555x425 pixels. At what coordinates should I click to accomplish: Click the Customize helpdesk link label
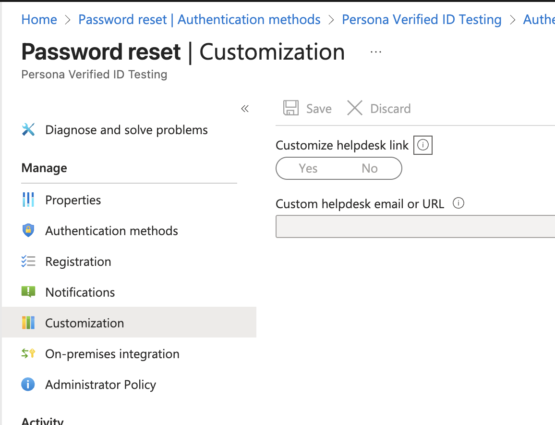pyautogui.click(x=342, y=145)
